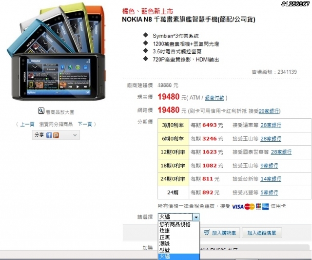Open 28家銀行 link in 3期0利率 row
This screenshot has width=312, height=260.
tap(271, 125)
